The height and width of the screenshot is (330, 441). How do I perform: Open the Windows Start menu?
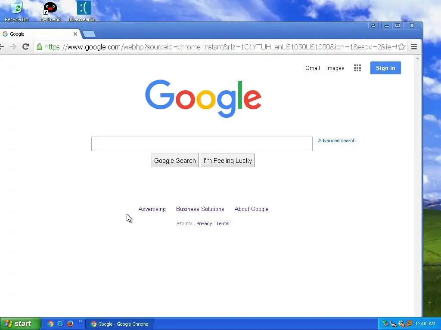tap(20, 324)
